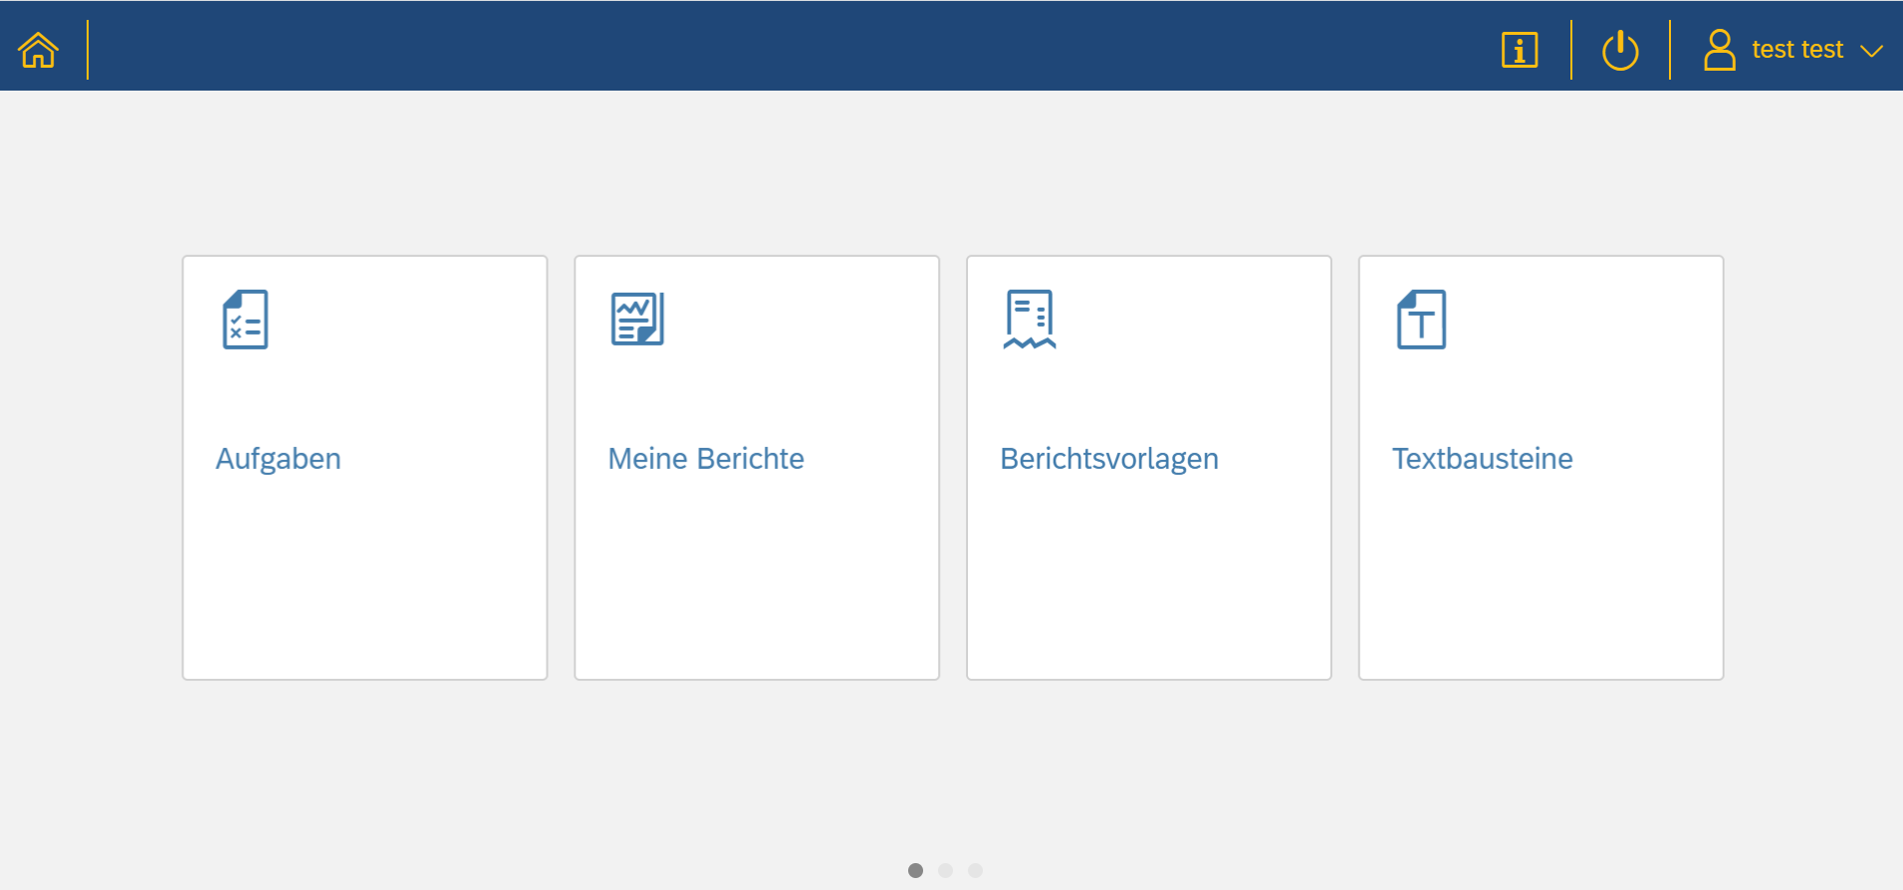Open the information icon in header
Viewport: 1903px width, 890px height.
1519,50
